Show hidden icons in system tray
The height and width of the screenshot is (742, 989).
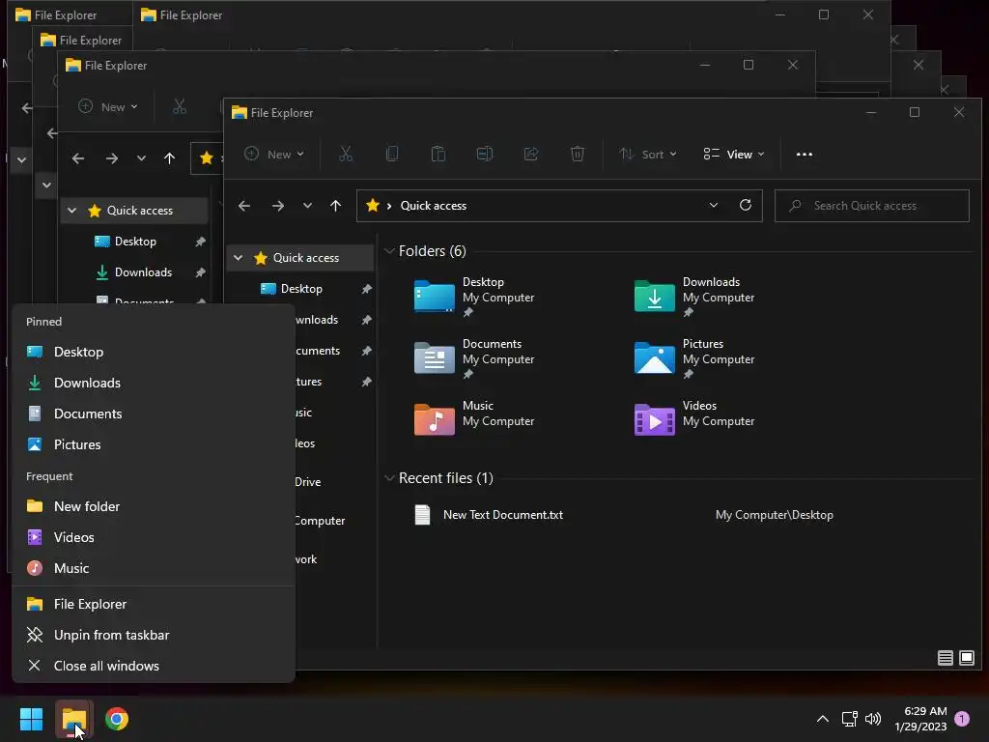(823, 719)
